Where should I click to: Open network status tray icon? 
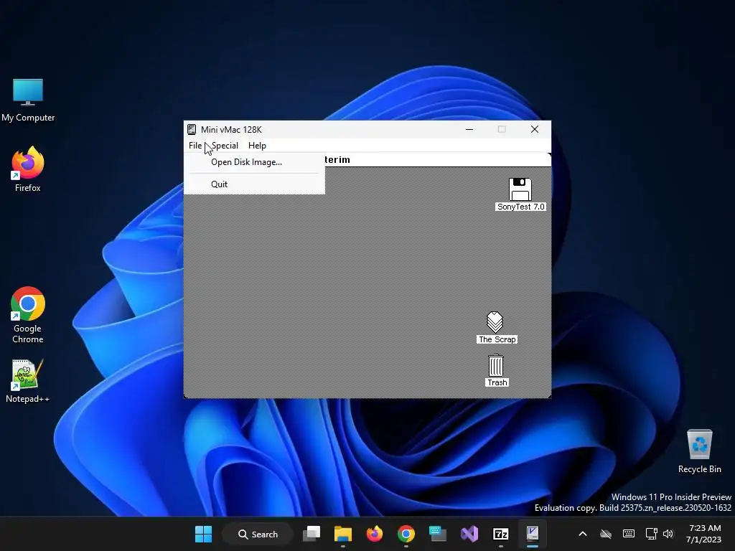coord(651,534)
